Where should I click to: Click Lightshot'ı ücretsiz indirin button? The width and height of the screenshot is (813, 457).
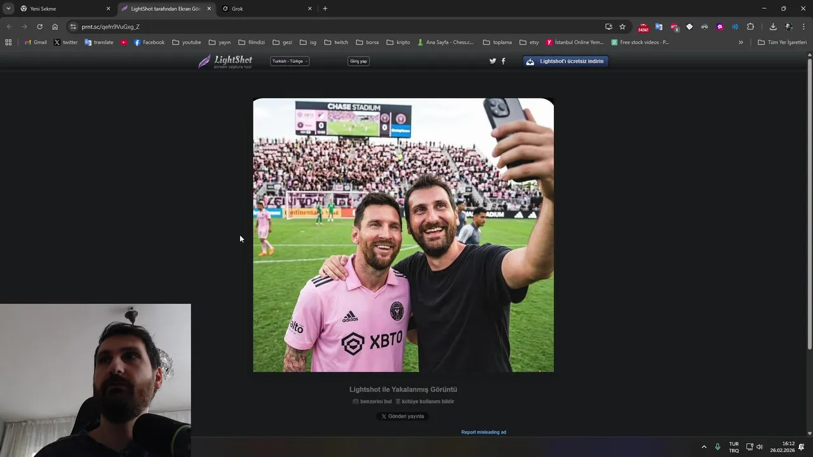[565, 61]
